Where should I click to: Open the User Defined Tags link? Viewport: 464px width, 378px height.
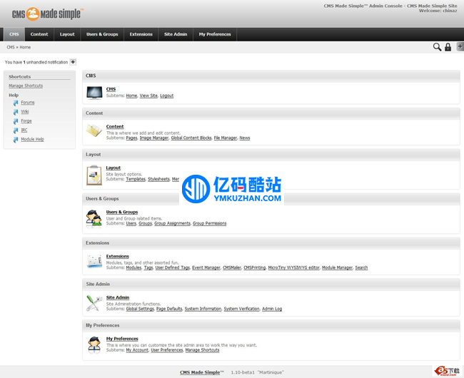[x=173, y=267]
